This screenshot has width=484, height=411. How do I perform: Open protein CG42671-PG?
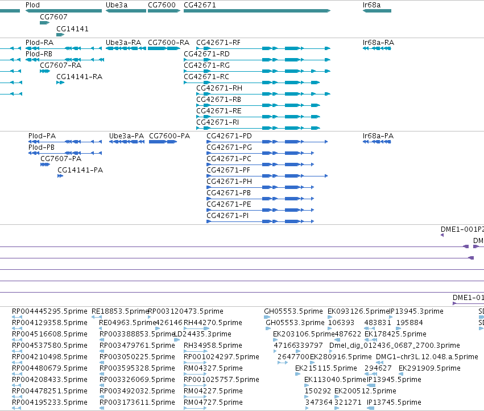point(229,147)
